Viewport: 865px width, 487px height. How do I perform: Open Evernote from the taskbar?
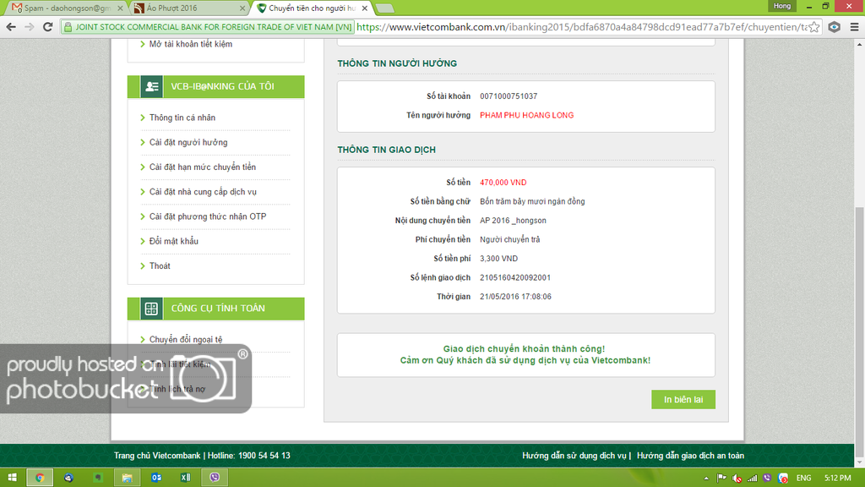[x=98, y=478]
